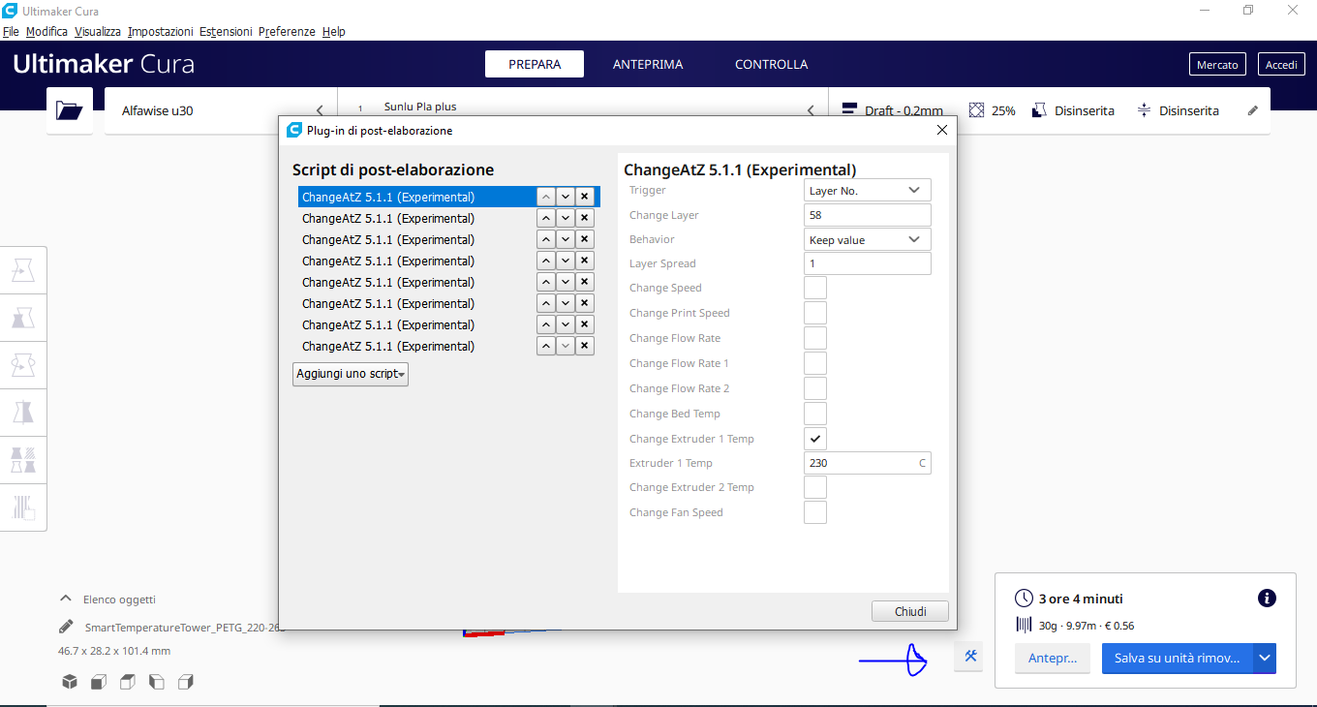
Task: Click the Chiudi button
Action: (x=910, y=611)
